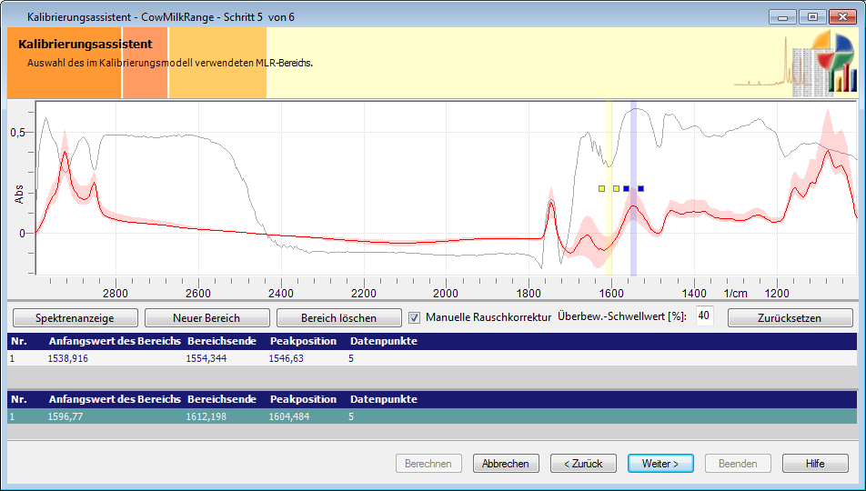Click the chart logo icon in header
This screenshot has width=866, height=491.
coord(822,62)
